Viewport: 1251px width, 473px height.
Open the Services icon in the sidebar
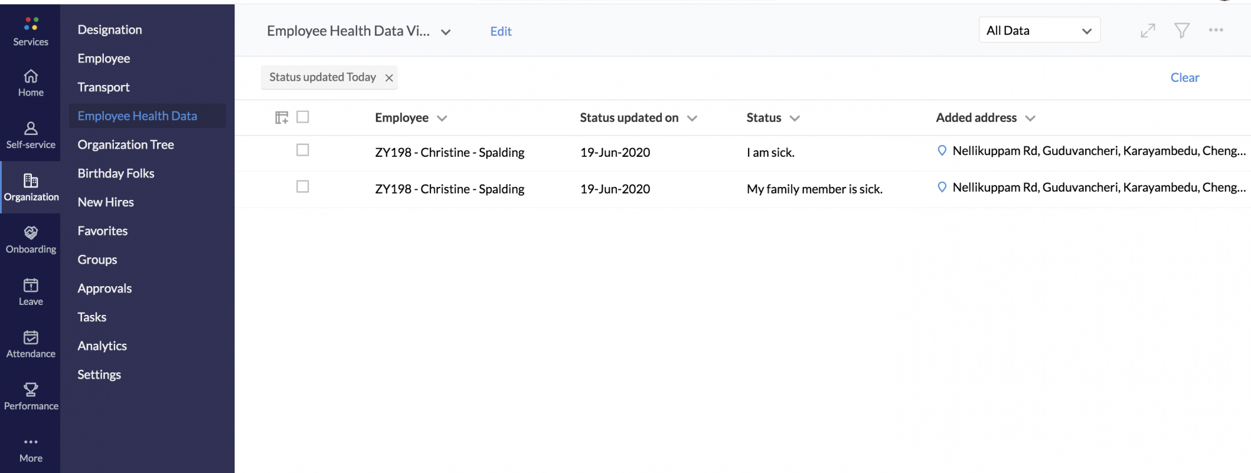pos(31,24)
